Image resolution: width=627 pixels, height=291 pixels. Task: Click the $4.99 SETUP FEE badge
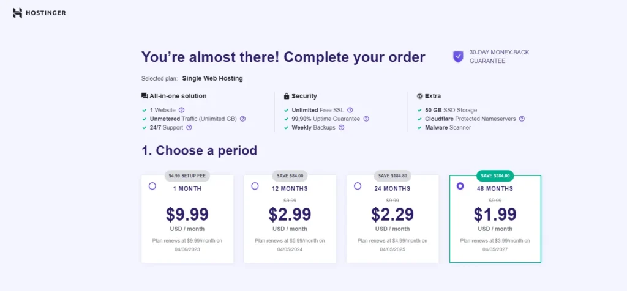[x=187, y=175]
